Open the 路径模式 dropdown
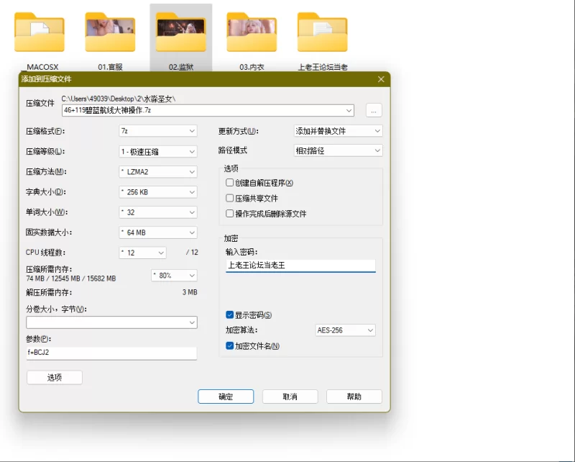 [x=338, y=150]
